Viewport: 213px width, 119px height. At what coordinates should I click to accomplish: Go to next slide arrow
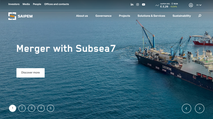coord(199,108)
